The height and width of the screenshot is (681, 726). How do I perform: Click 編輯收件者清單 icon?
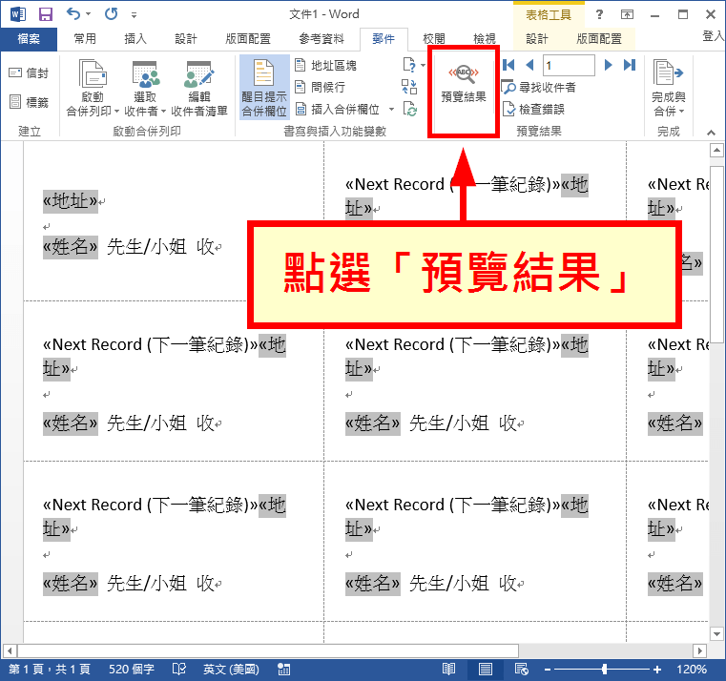point(199,76)
